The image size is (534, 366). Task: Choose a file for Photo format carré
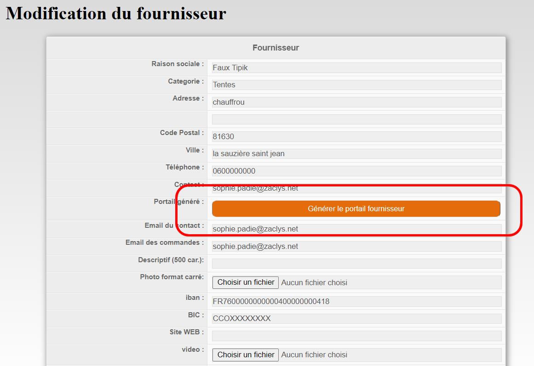[x=246, y=282]
